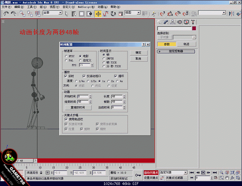Click the dark red object color swatch
This screenshot has height=186, width=242.
(x=194, y=28)
